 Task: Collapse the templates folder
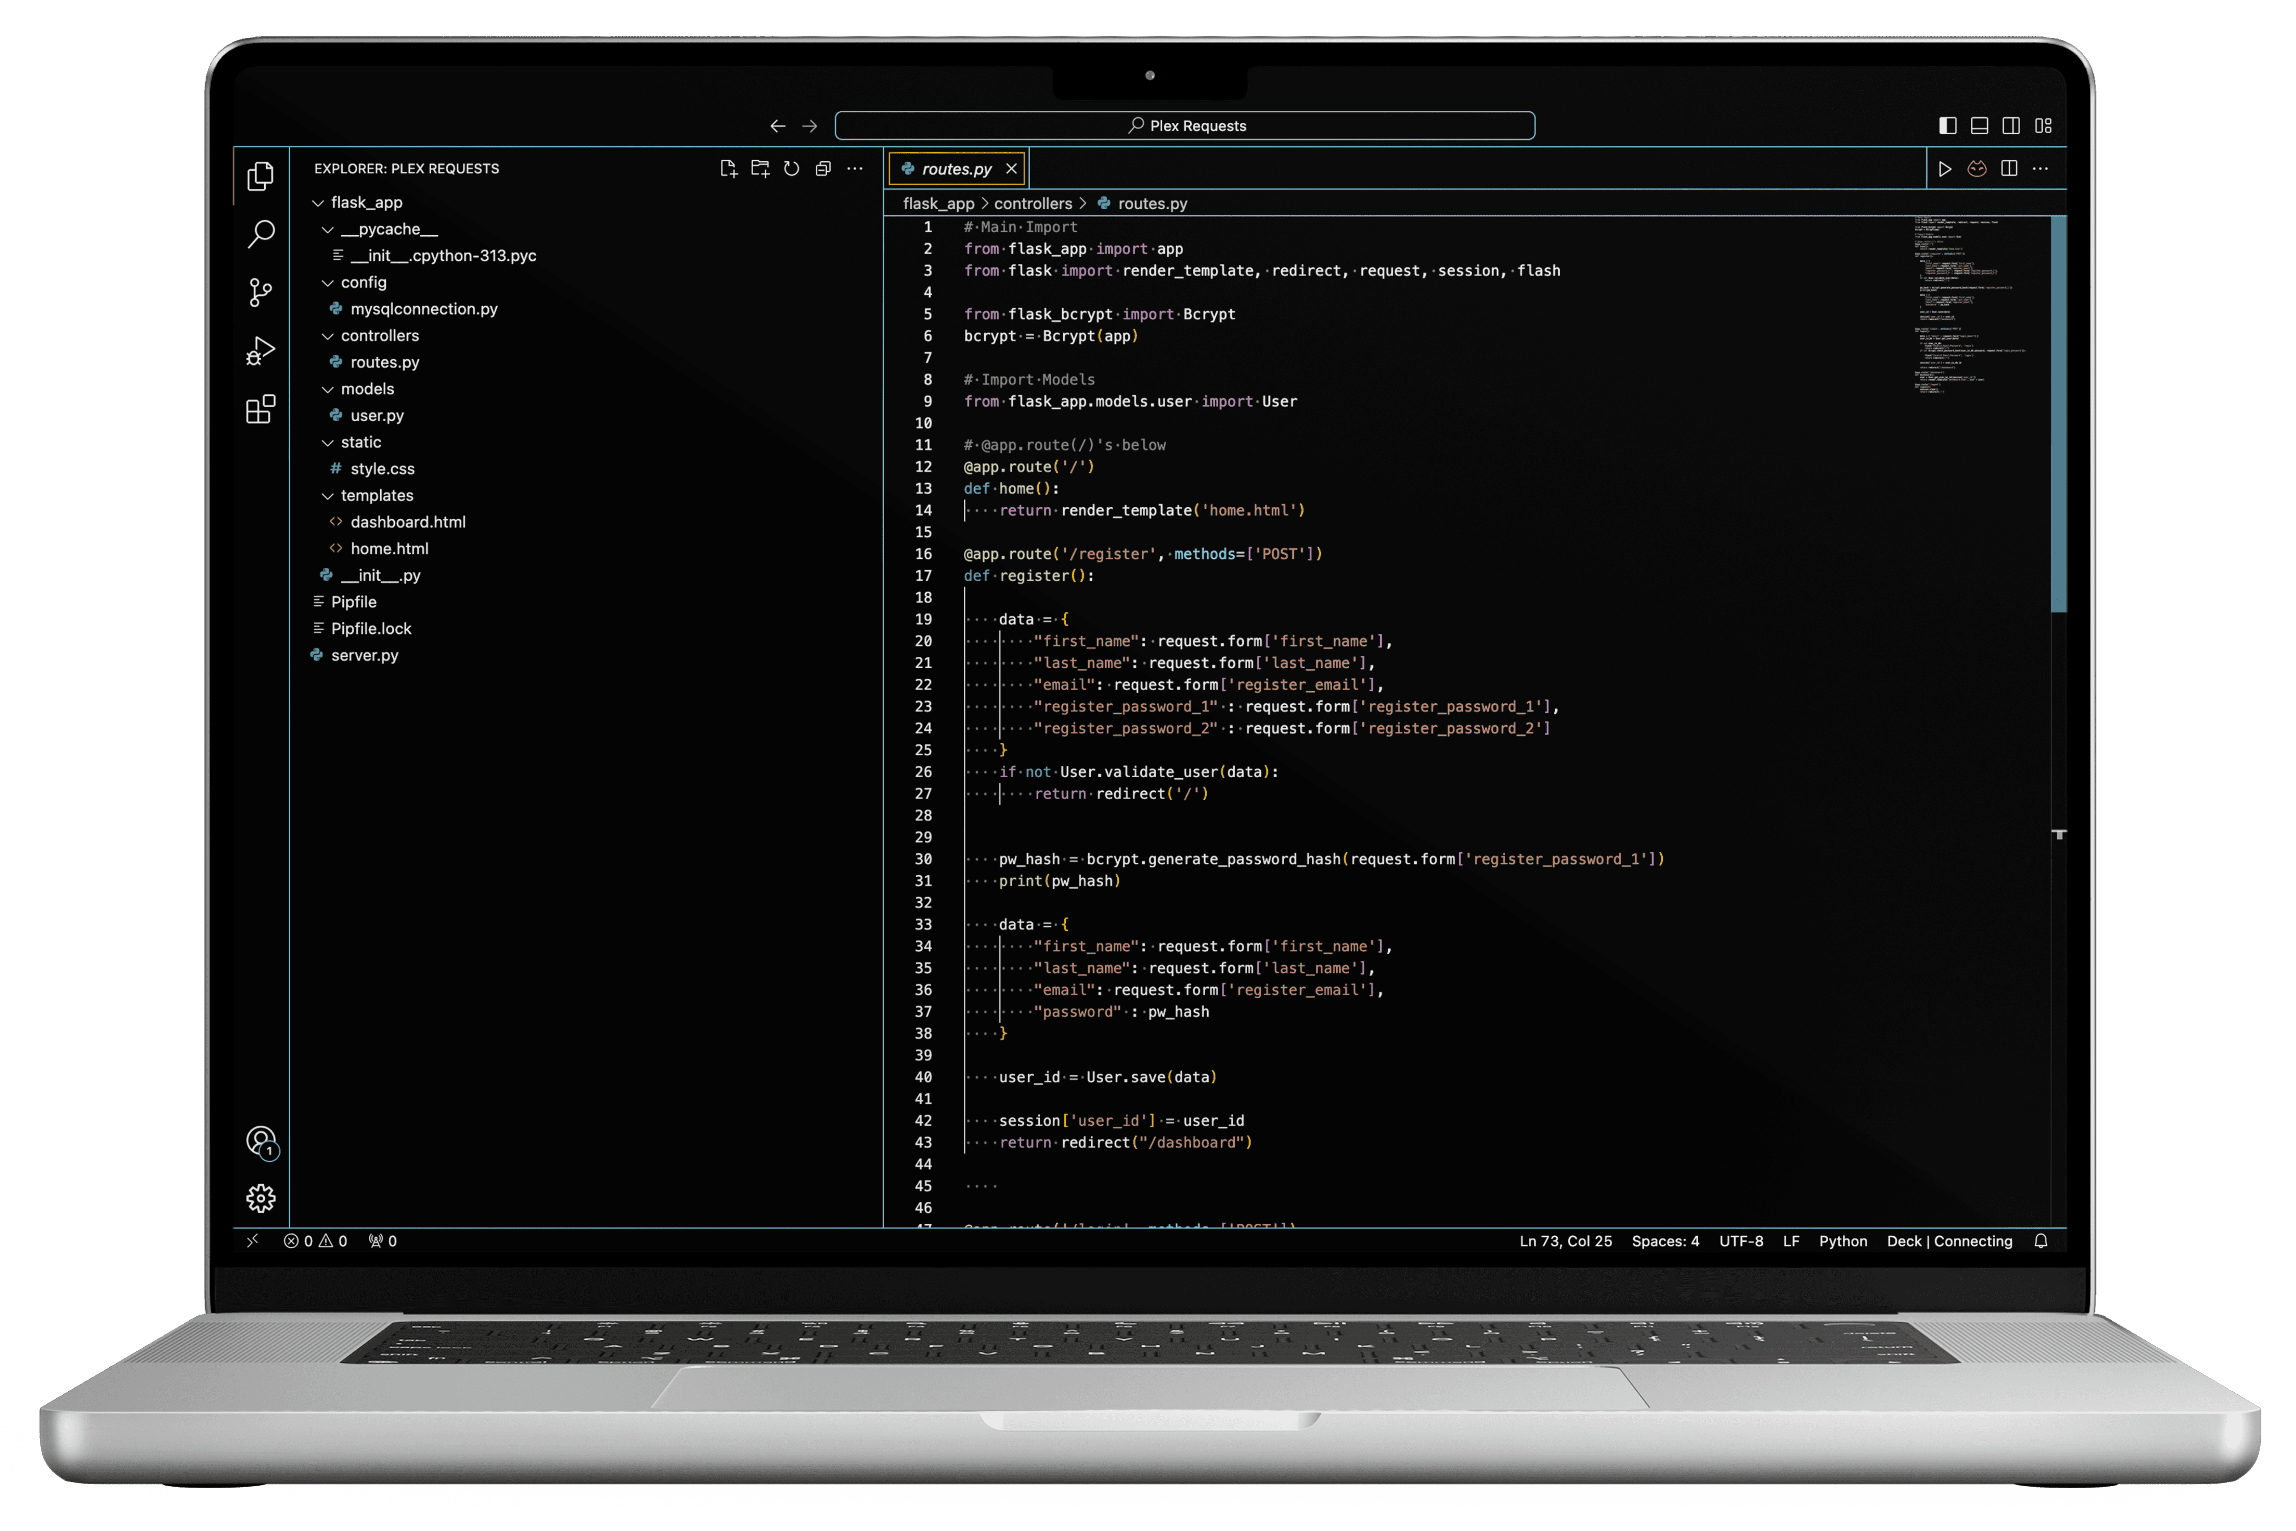tap(377, 495)
